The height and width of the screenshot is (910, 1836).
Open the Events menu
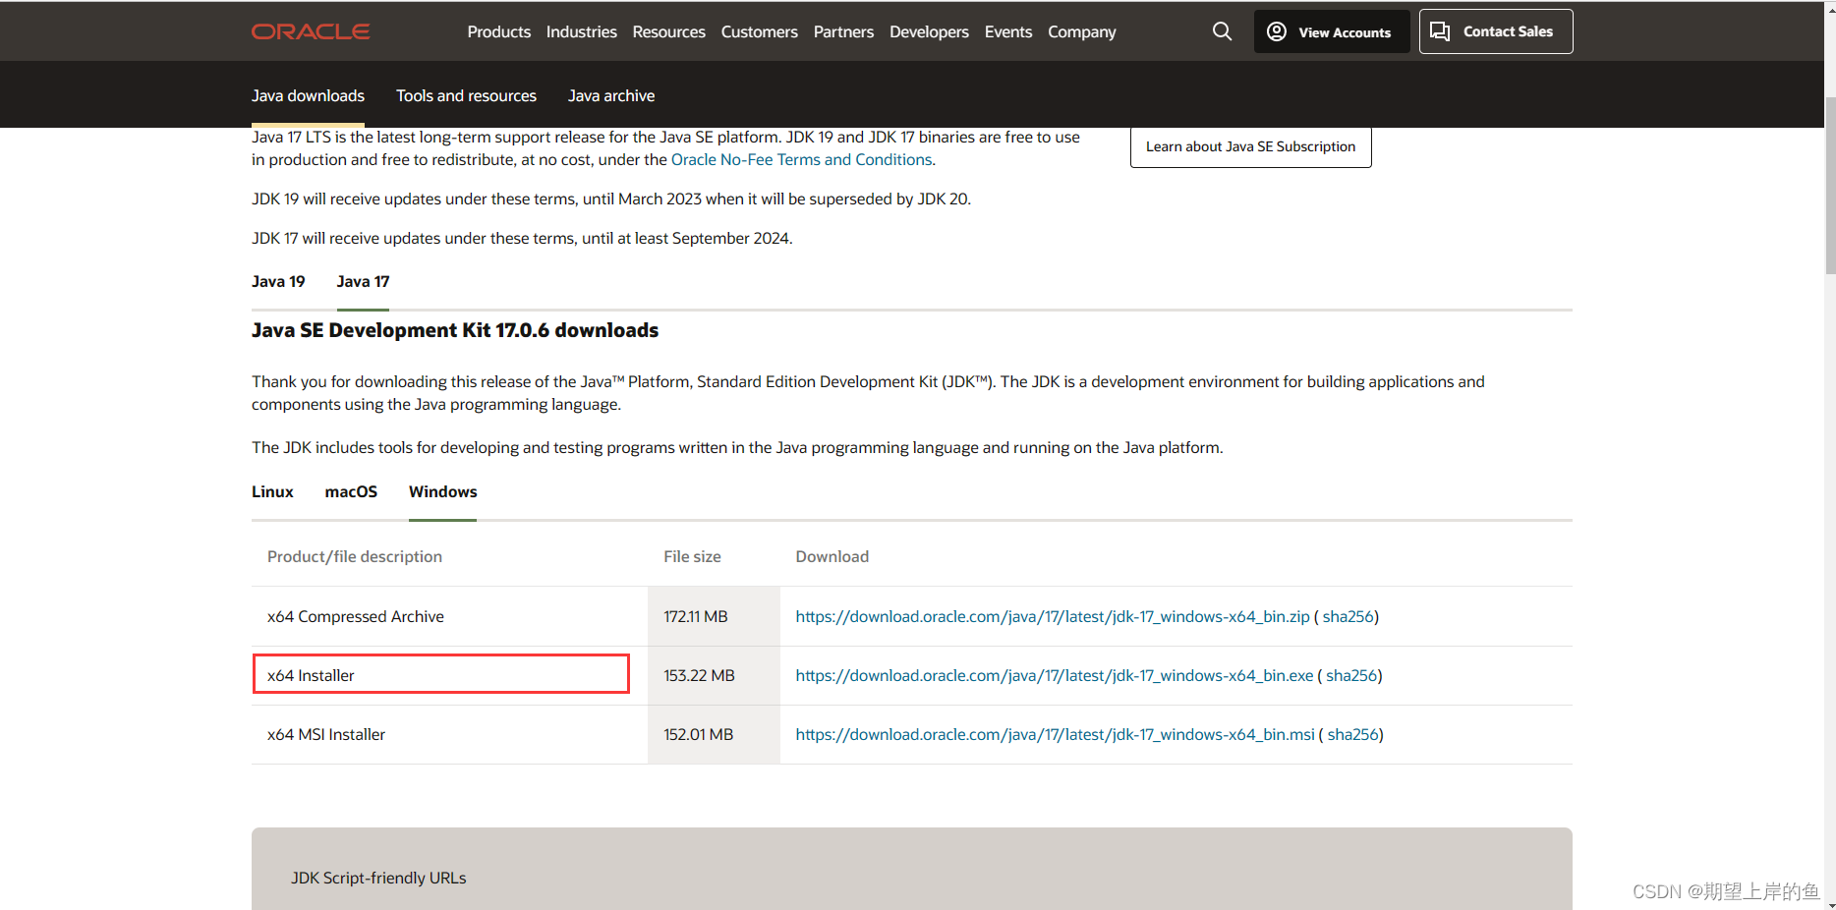coord(1008,31)
